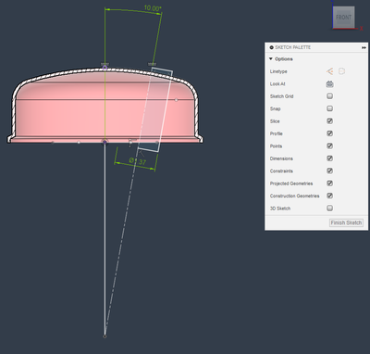Enable the 3D Sketch checkbox
Image resolution: width=370 pixels, height=354 pixels.
329,208
